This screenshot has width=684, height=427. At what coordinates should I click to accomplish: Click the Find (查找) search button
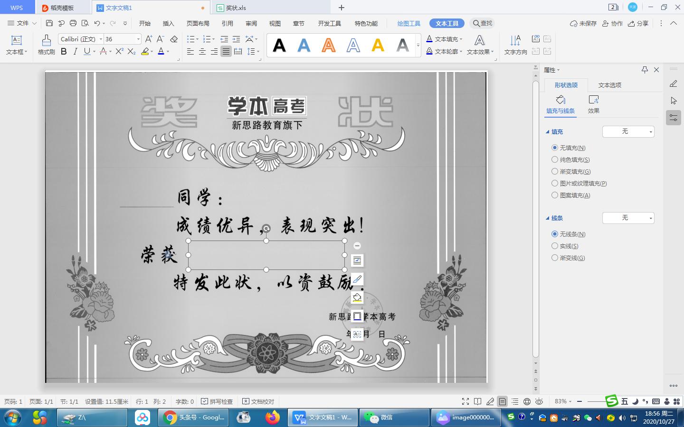[x=482, y=23]
